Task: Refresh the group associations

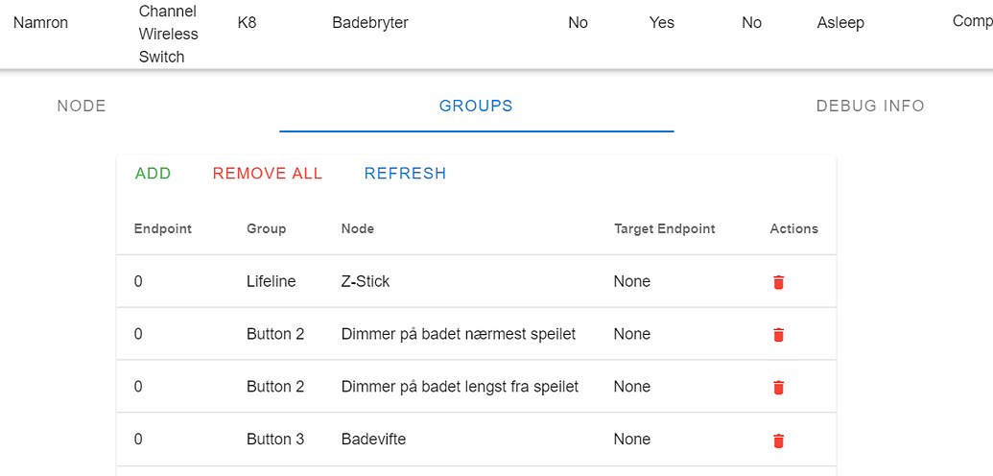Action: coord(405,174)
